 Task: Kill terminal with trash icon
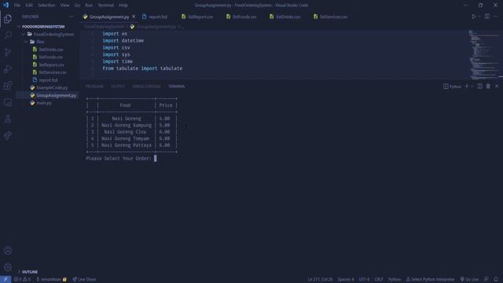point(488,86)
